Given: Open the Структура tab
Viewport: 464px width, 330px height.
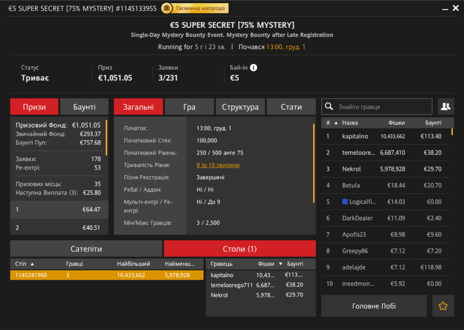Looking at the screenshot, I should pos(240,107).
